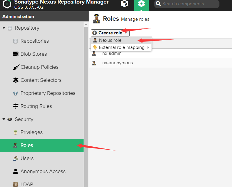Select the Security section label
The height and width of the screenshot is (187, 232).
point(24,119)
